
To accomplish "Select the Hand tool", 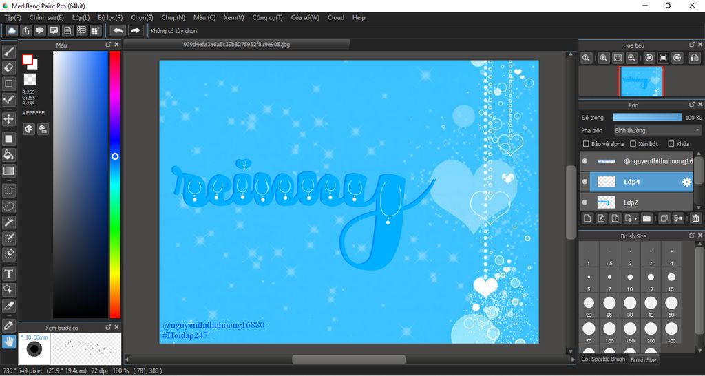I will [8, 342].
